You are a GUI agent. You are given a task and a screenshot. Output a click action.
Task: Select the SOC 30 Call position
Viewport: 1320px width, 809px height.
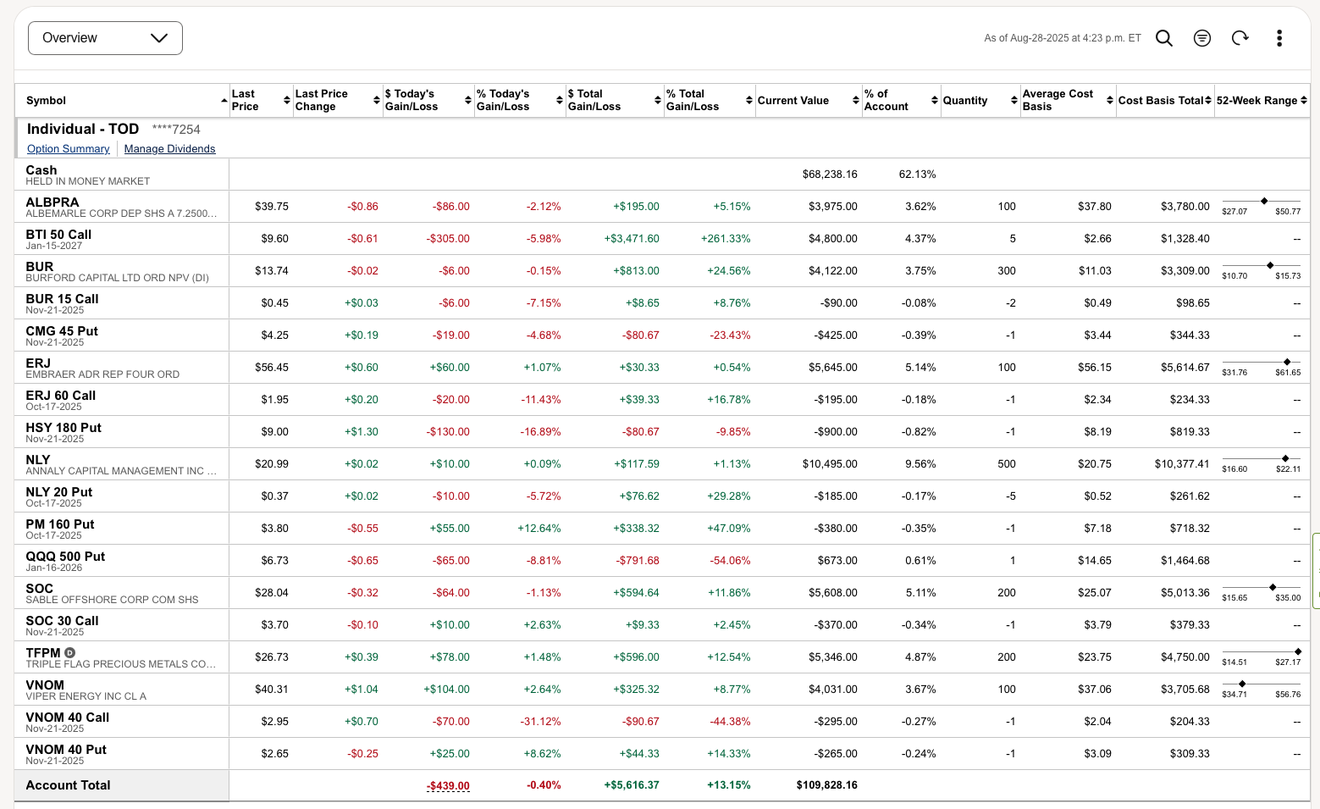62,621
